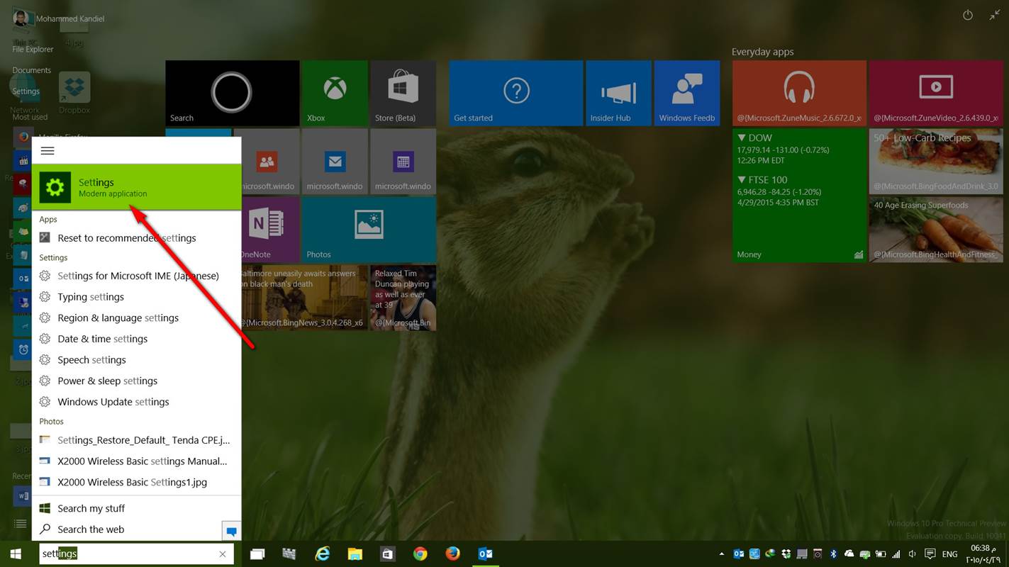Open Settings for Microsoft IME (Japanese)
Screen dimensions: 1009x567
[x=136, y=276]
